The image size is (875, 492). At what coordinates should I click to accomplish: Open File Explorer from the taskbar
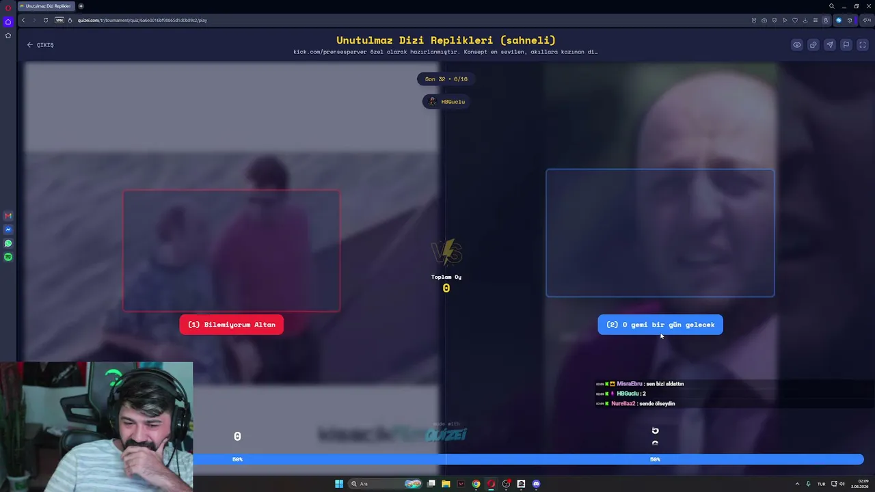446,484
